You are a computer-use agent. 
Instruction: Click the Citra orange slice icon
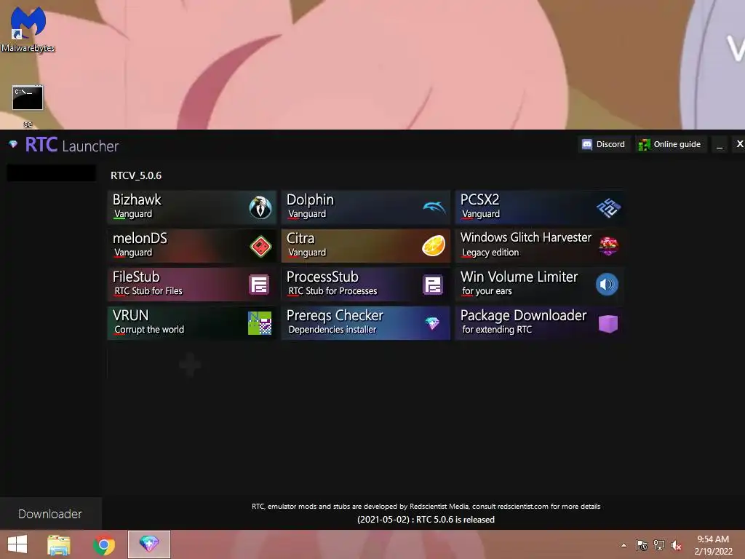click(434, 246)
